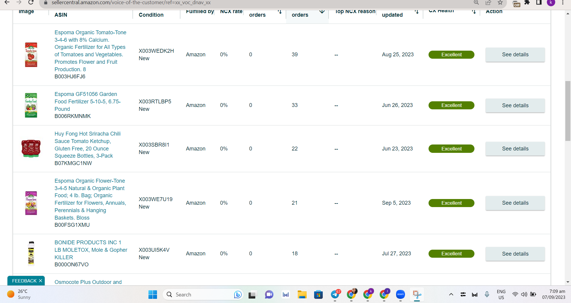Screen dimensions: 571x303
Task: Open the Espoma Organic Tomato-Tone product link
Action: 90,51
